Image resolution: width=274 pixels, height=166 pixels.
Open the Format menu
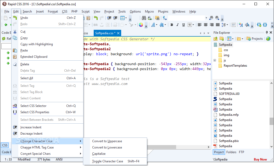point(53,12)
